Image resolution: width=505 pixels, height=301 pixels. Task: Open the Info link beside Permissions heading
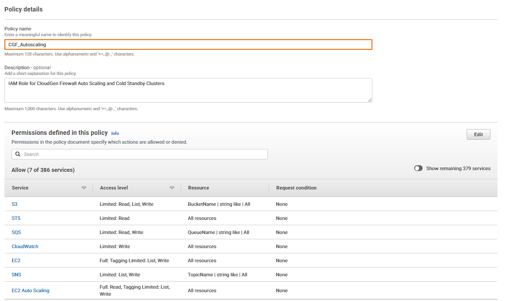pos(115,133)
